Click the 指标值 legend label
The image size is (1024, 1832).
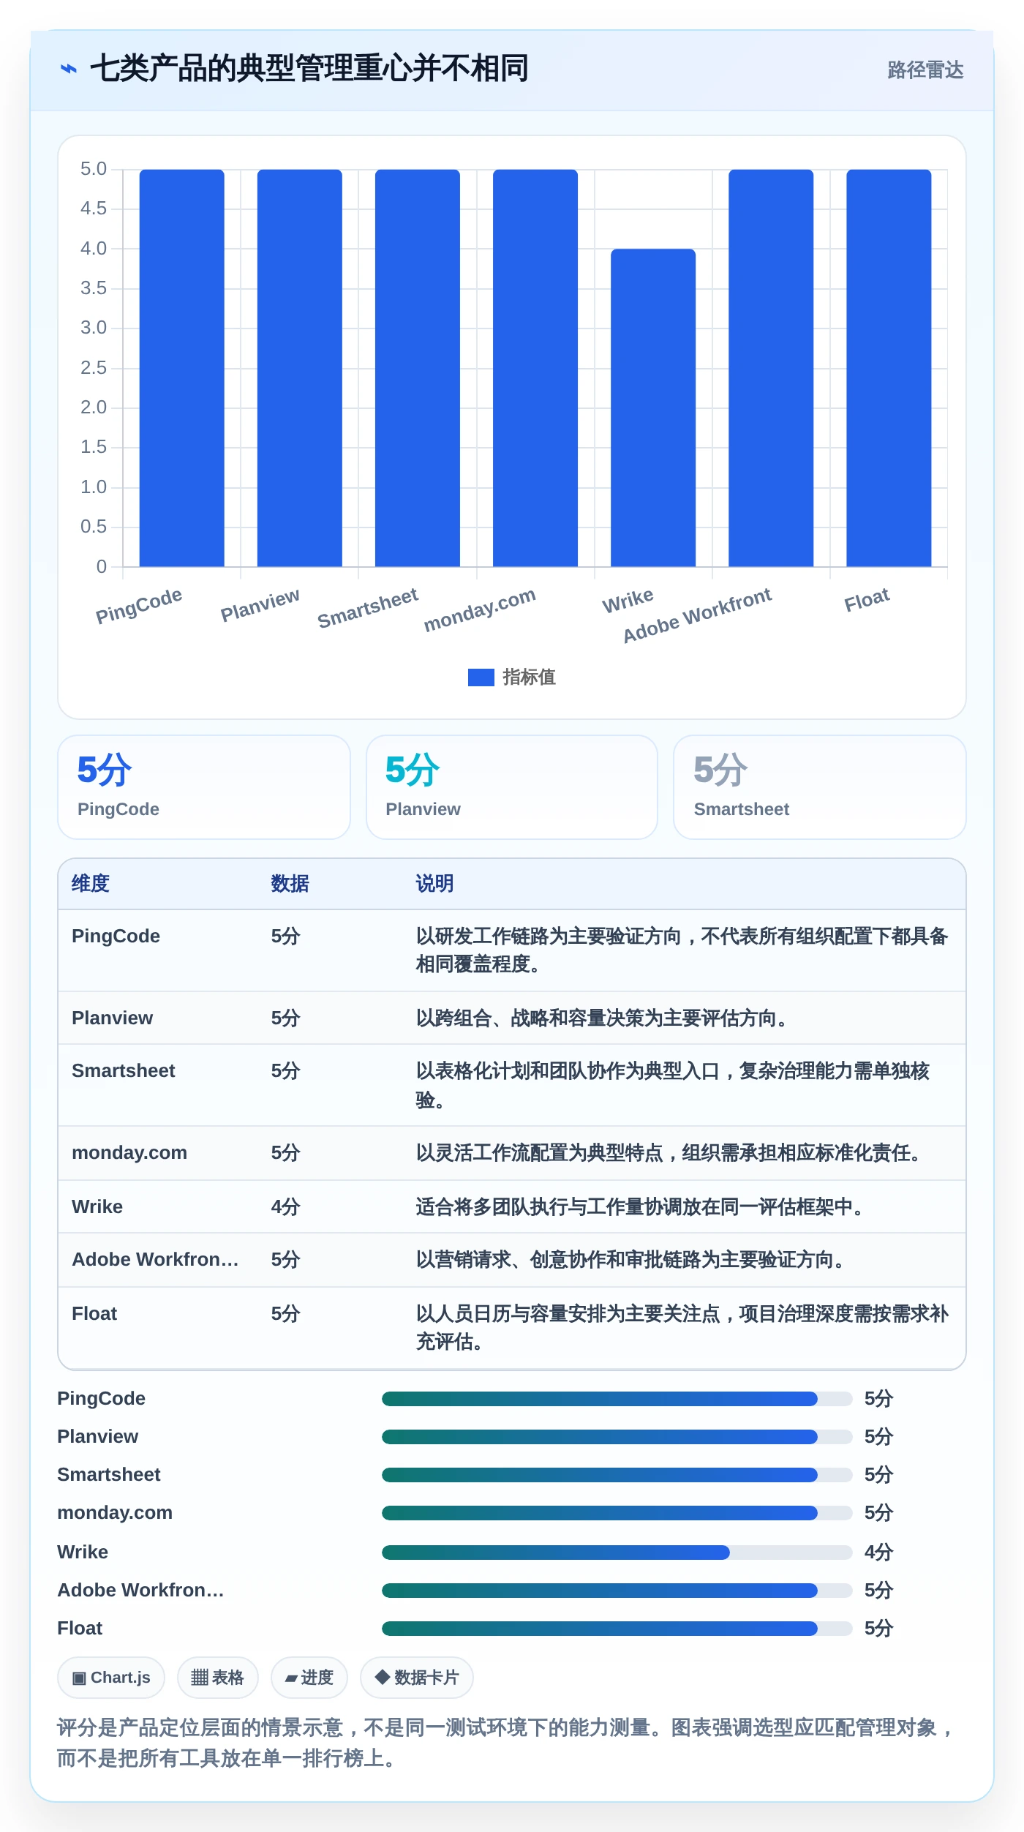click(x=529, y=677)
